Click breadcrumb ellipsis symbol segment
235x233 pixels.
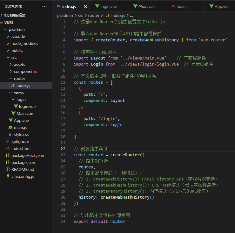click(131, 16)
